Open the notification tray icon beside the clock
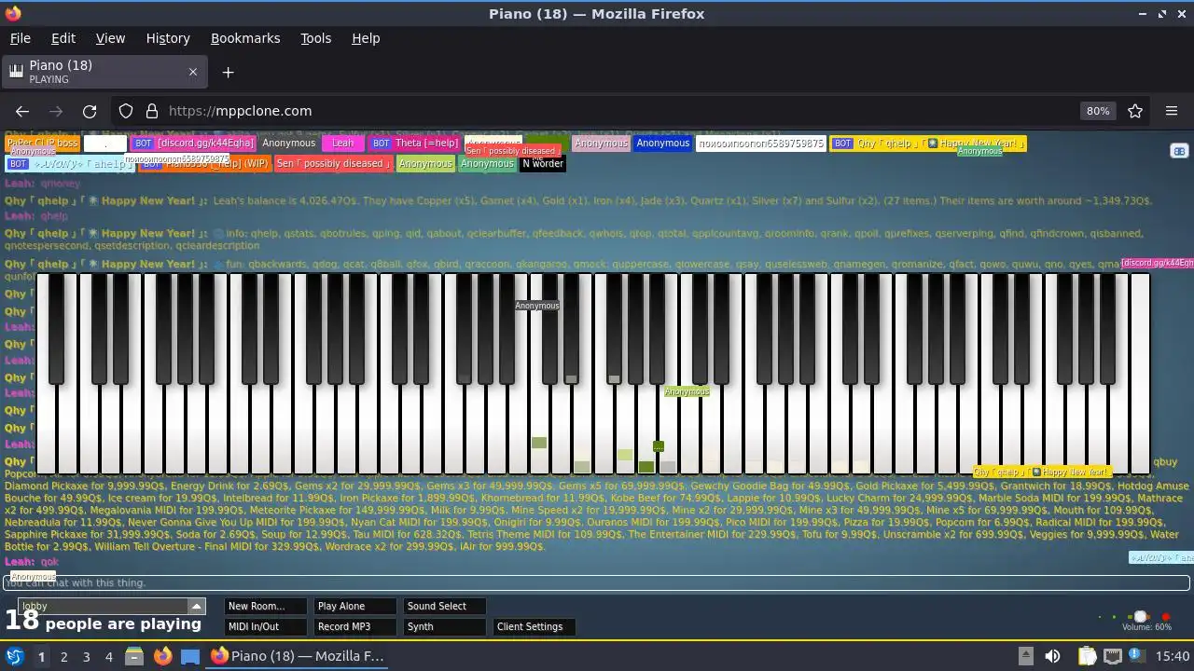The width and height of the screenshot is (1194, 671). pos(1136,656)
